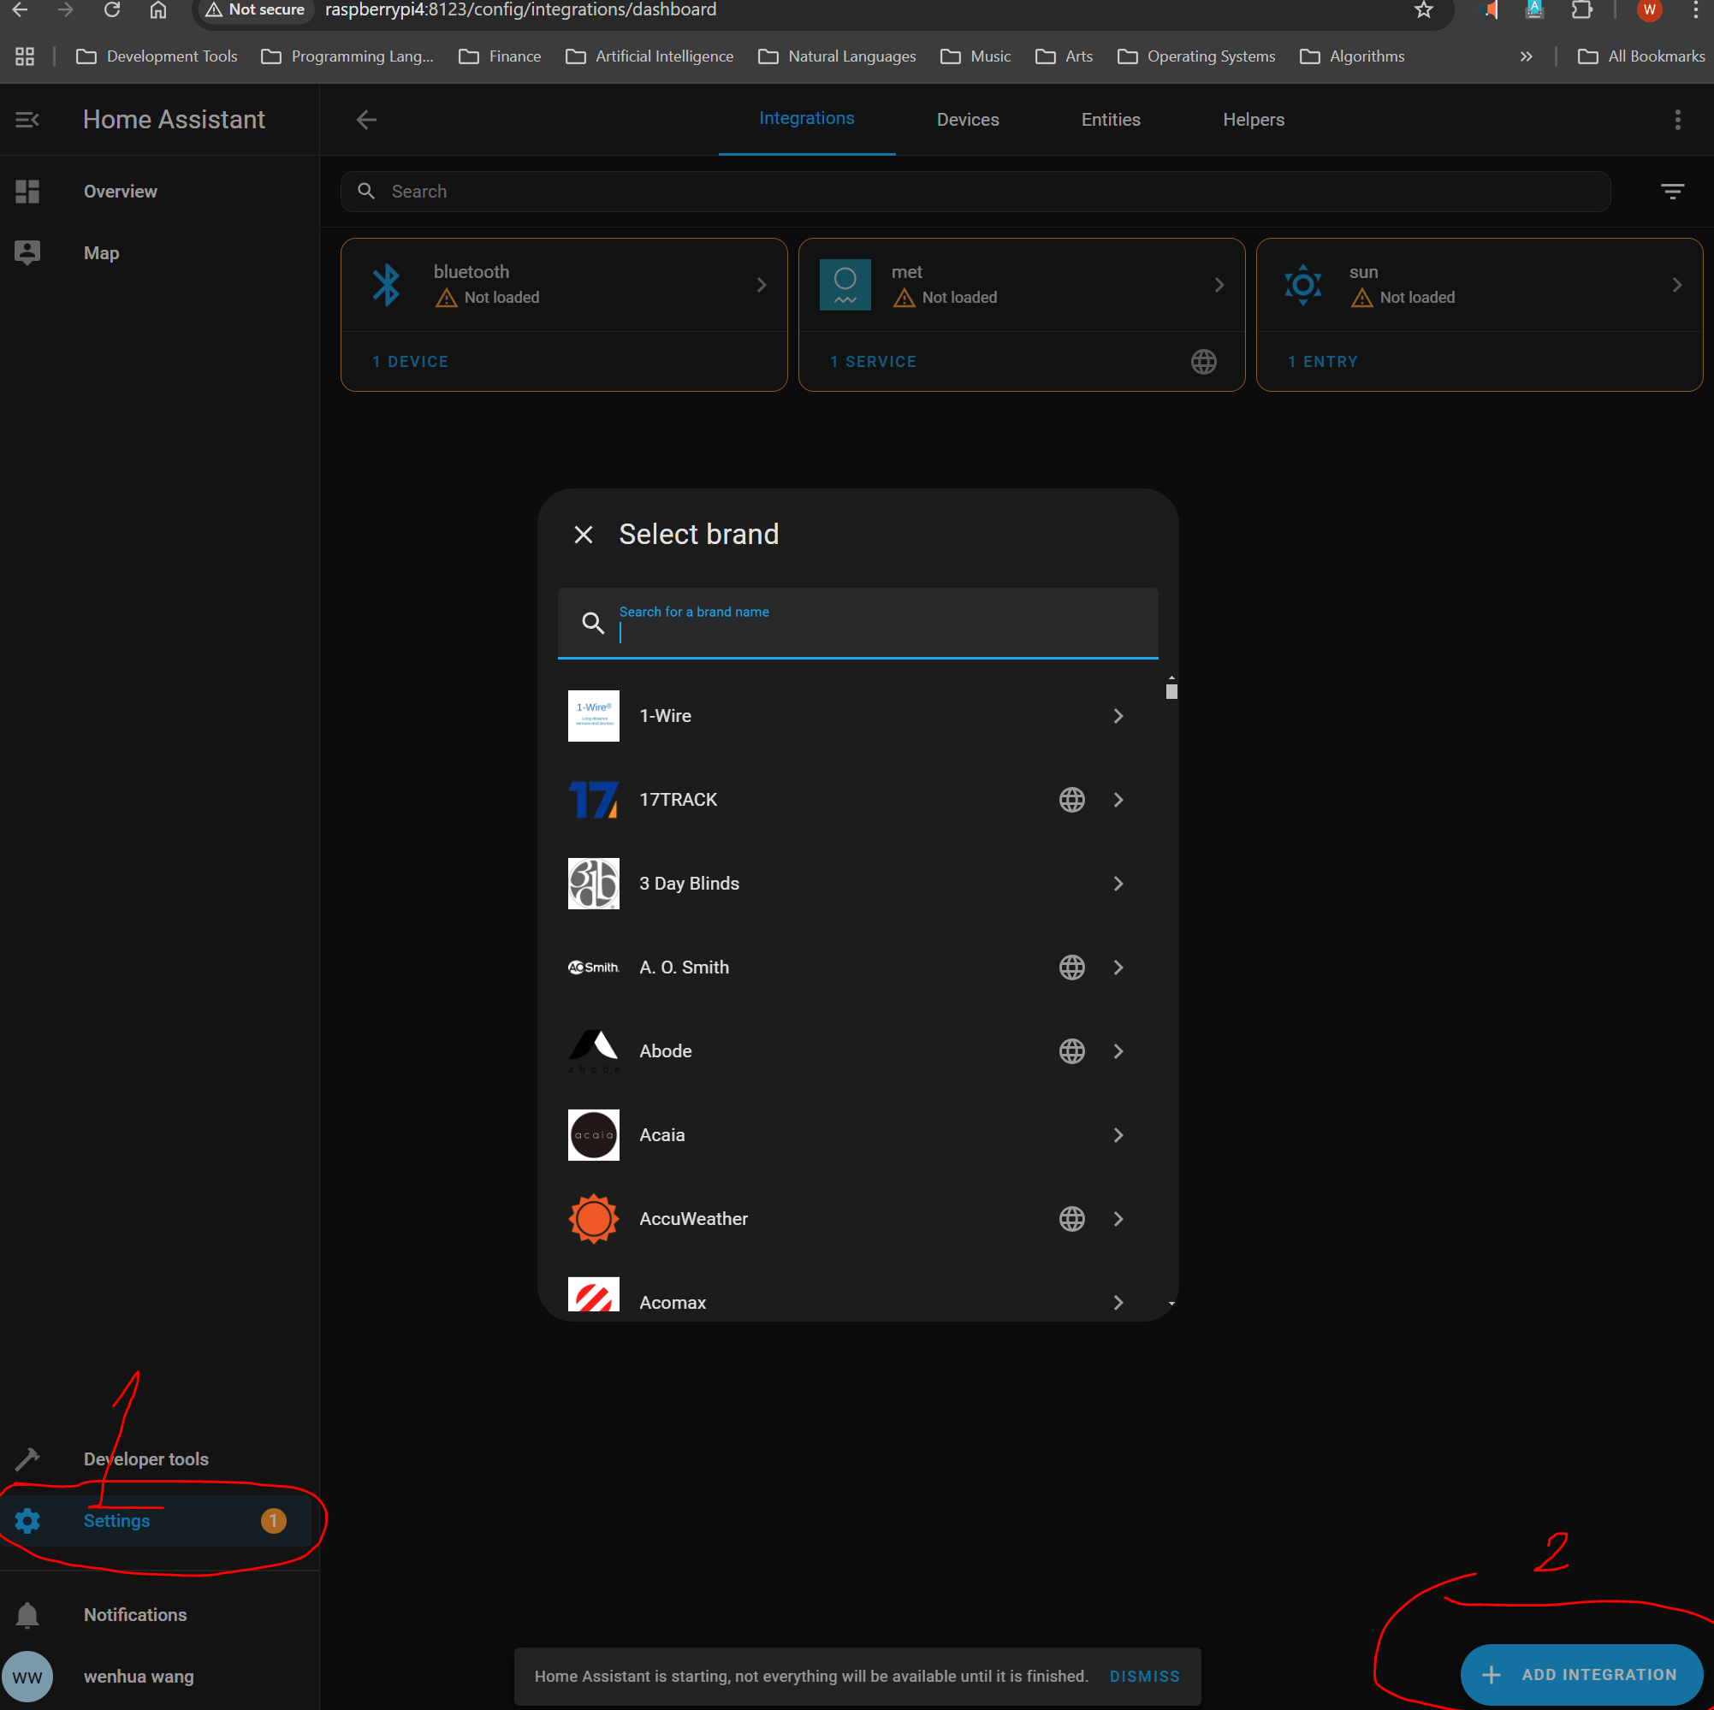Click the 1-Wire brand logo
1714x1710 pixels.
pos(594,716)
